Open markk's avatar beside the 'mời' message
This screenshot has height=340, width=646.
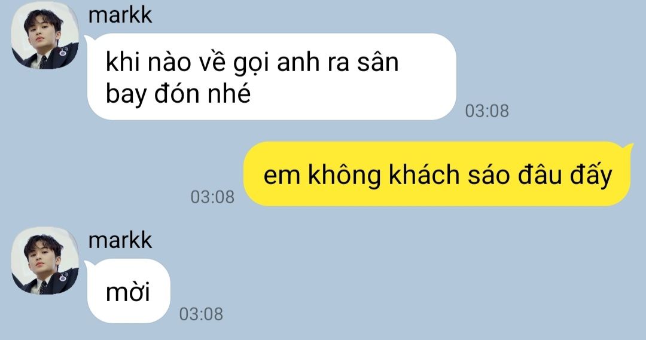[x=44, y=261]
